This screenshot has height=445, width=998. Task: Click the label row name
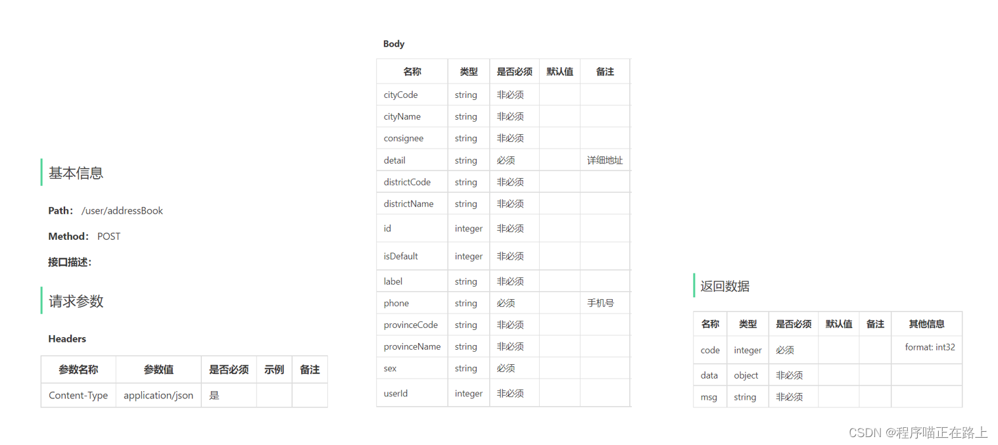pyautogui.click(x=393, y=281)
